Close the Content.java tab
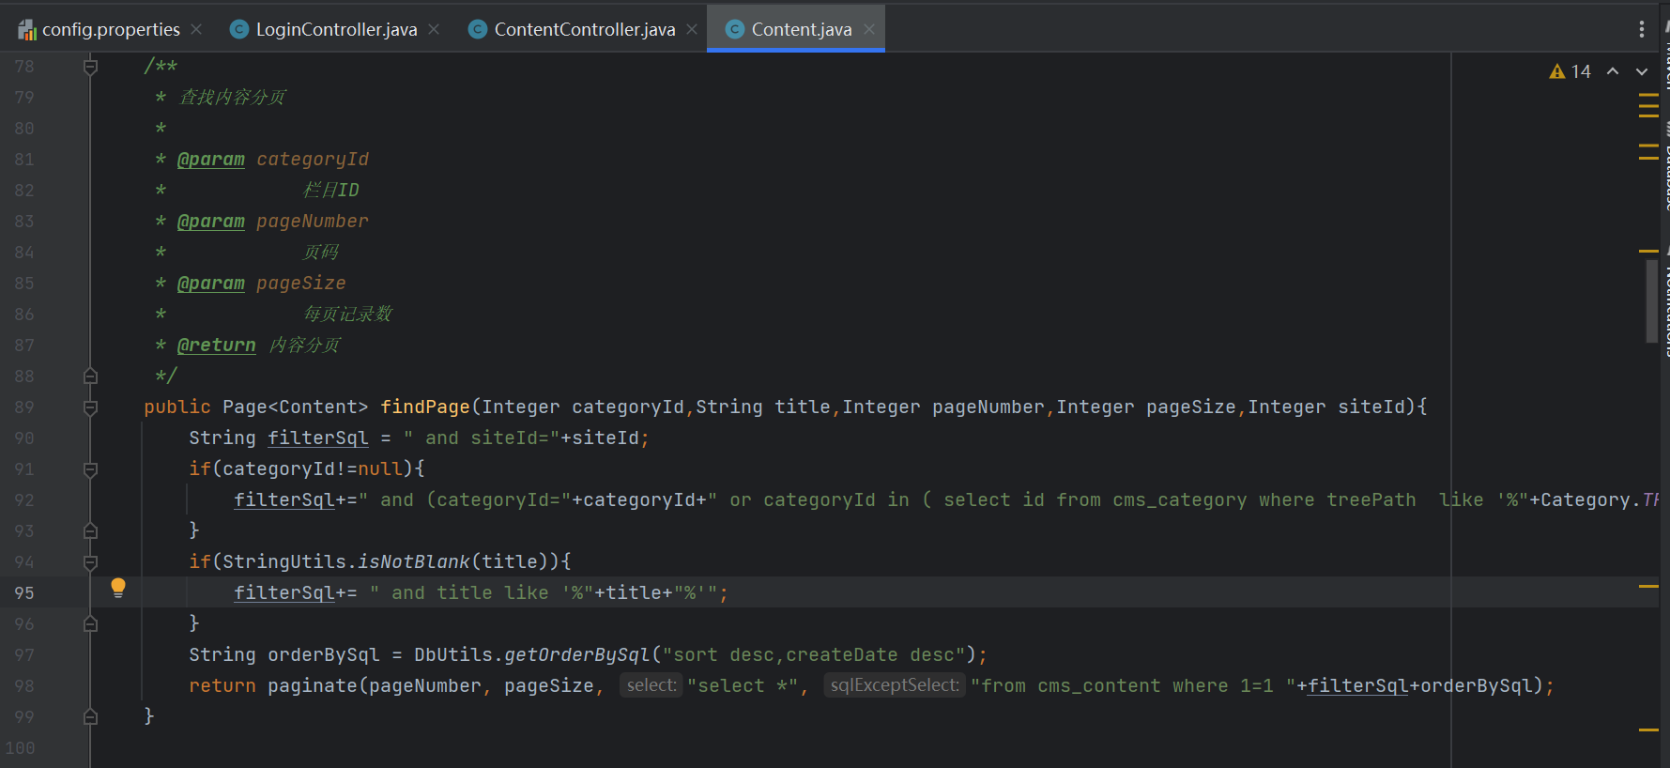Screen dimensions: 1670x768 (x=869, y=29)
